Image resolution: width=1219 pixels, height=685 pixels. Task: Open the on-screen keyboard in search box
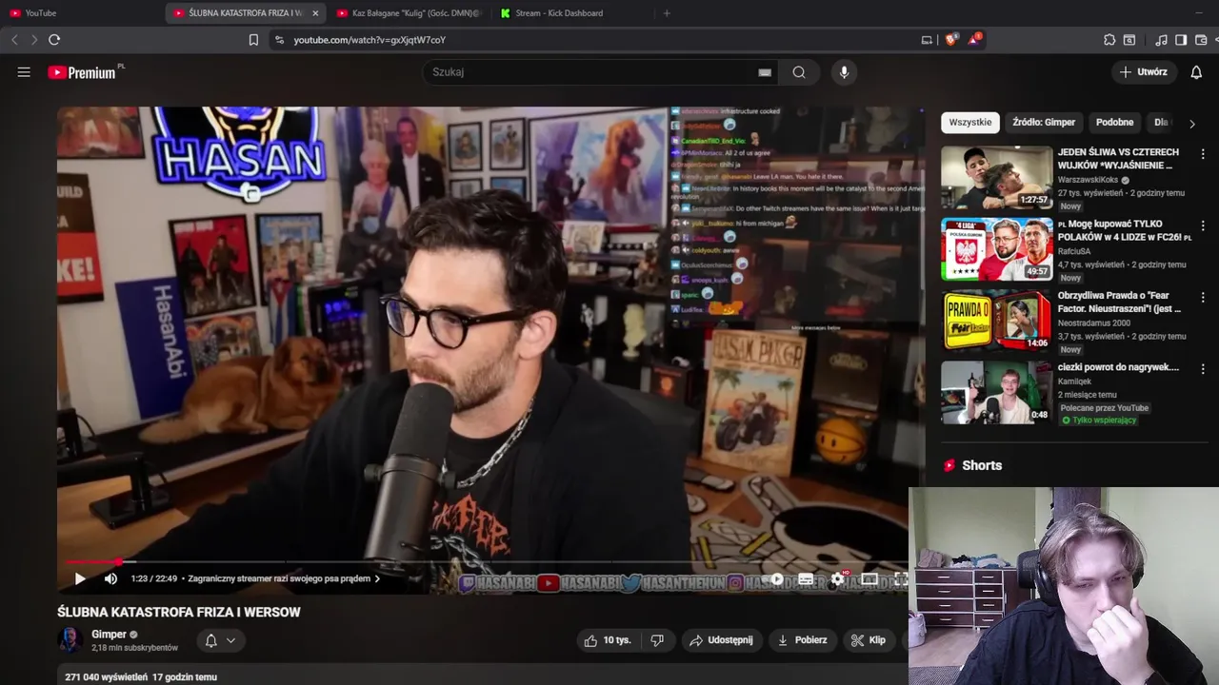(x=765, y=72)
